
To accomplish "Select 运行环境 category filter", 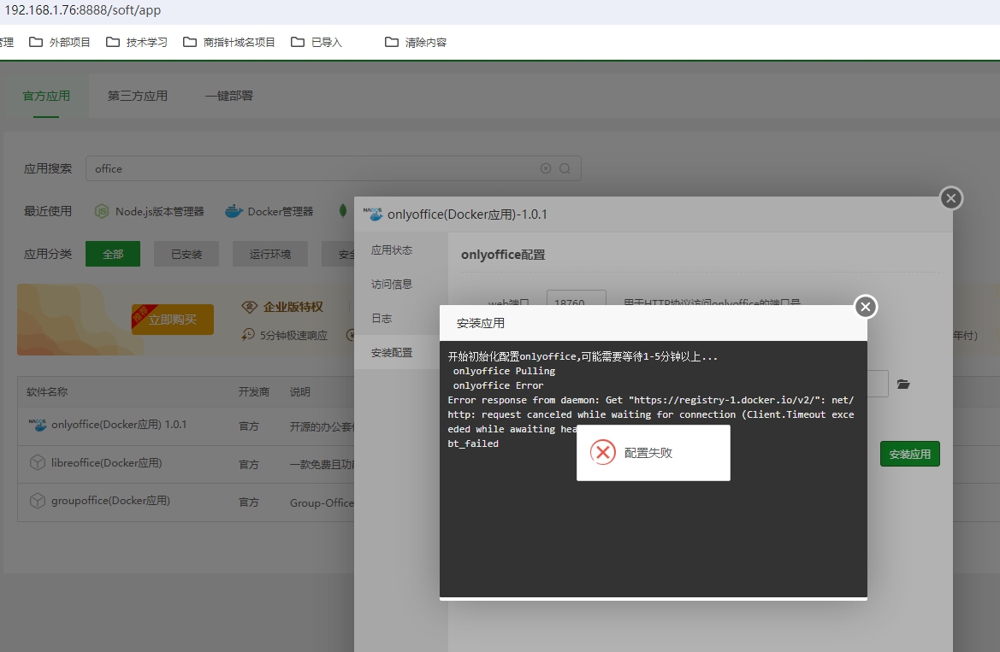I will [270, 254].
